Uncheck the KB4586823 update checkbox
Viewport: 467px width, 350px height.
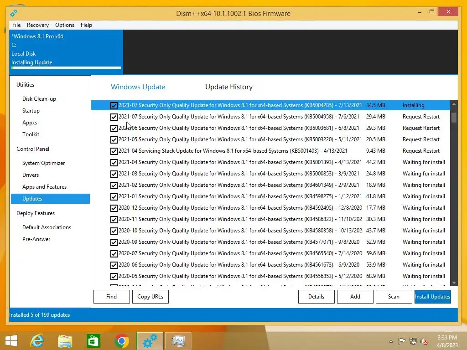tap(114, 220)
